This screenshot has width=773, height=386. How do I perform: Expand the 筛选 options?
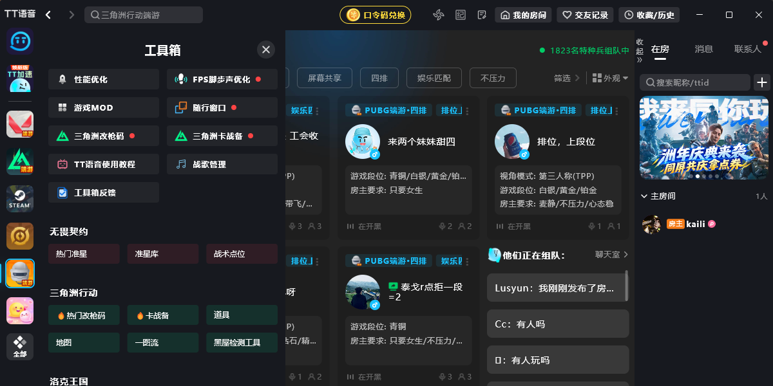tap(567, 78)
